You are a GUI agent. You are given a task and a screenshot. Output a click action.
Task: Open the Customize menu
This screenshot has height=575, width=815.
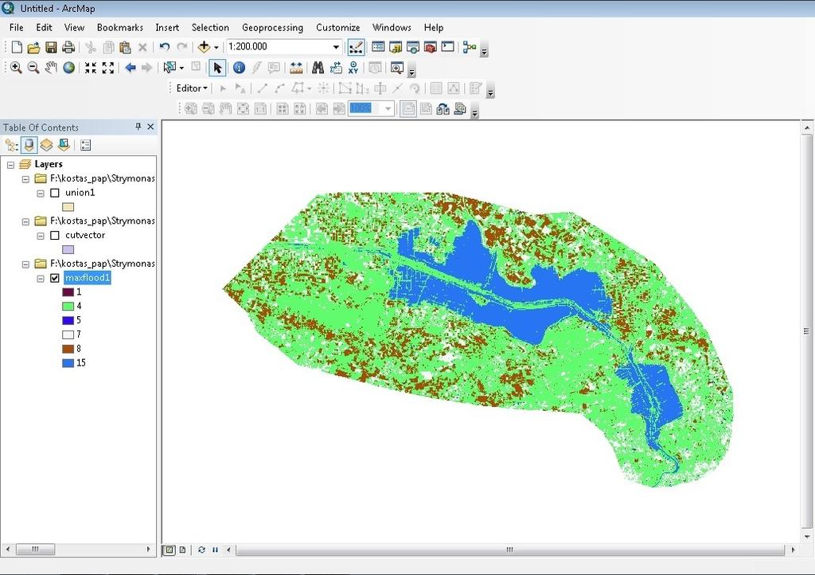337,28
